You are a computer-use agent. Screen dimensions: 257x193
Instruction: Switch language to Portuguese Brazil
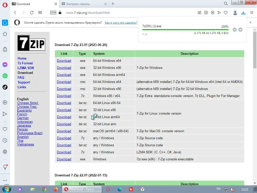coord(30,133)
